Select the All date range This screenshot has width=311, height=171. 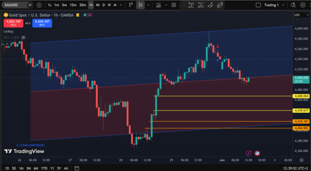tap(66, 168)
